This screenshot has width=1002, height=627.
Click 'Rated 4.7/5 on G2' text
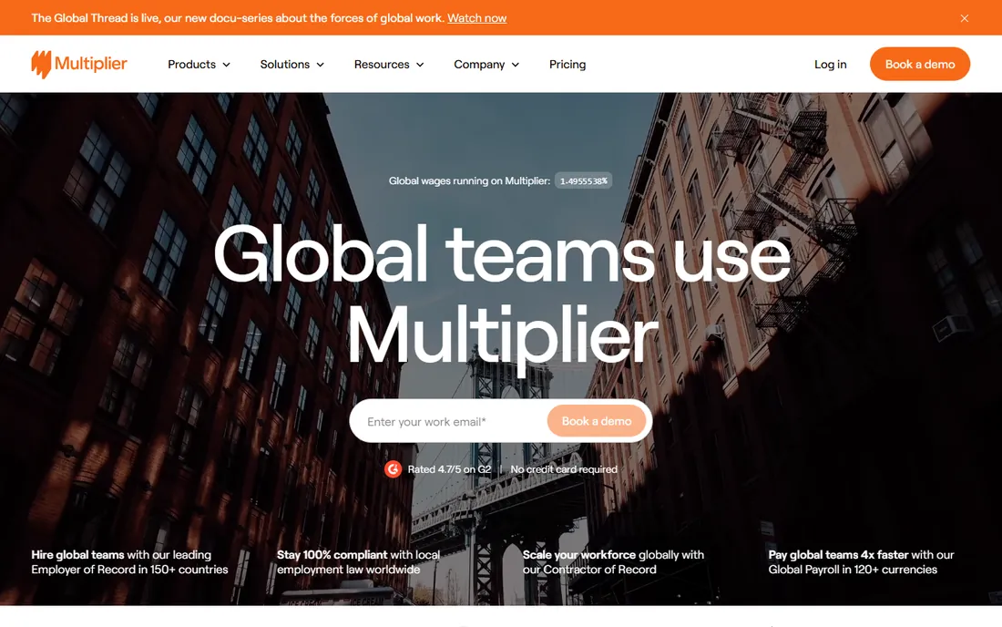click(449, 469)
